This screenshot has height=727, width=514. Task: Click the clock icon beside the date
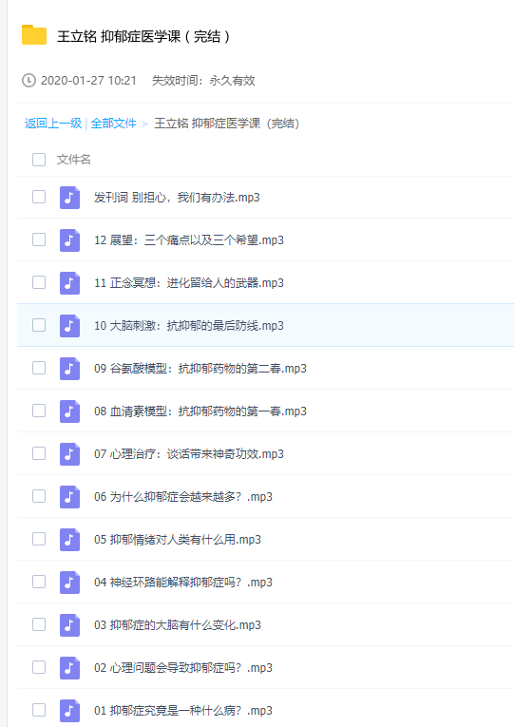[x=29, y=80]
